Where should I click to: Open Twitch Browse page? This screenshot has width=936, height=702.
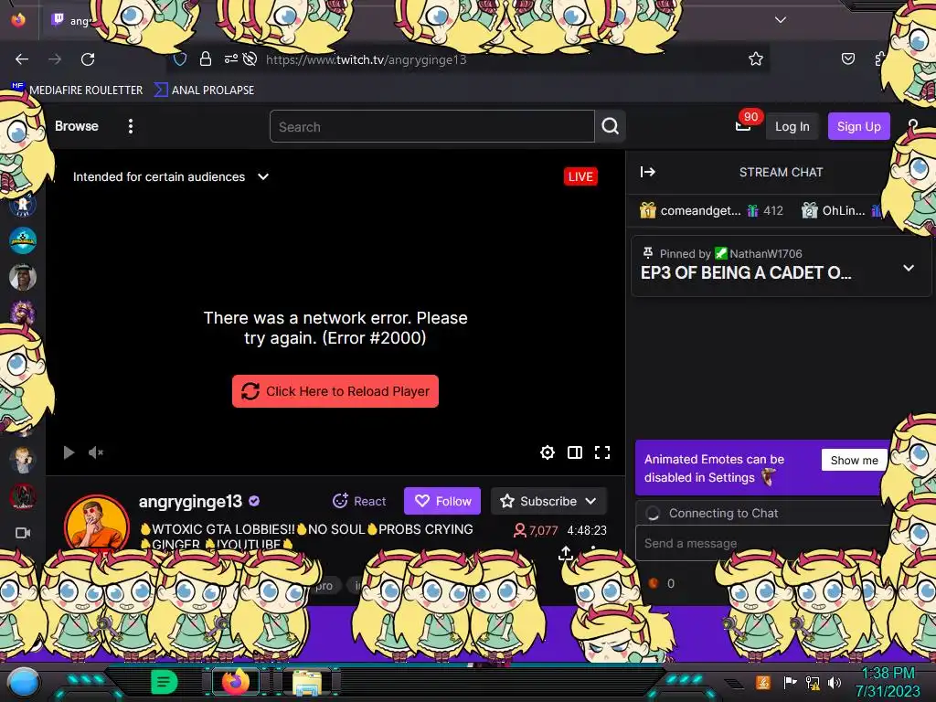pyautogui.click(x=77, y=126)
